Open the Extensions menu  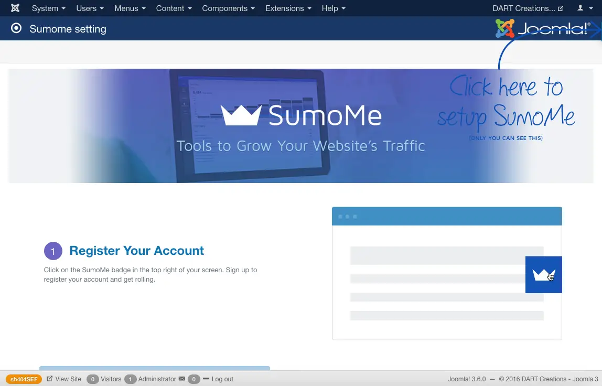(288, 8)
